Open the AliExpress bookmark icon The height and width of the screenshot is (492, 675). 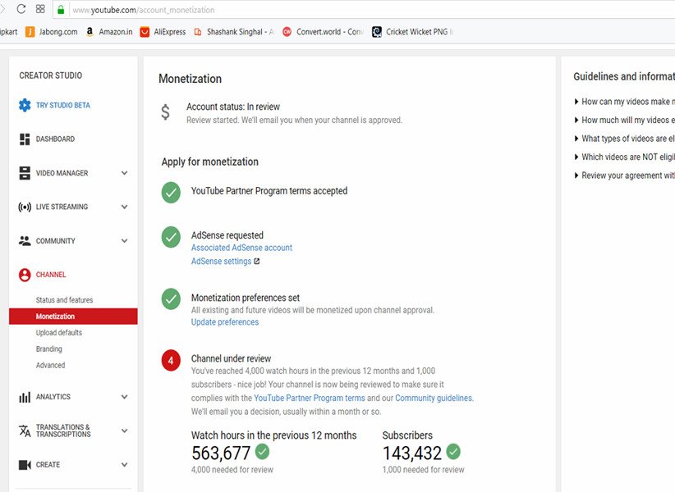pyautogui.click(x=145, y=32)
